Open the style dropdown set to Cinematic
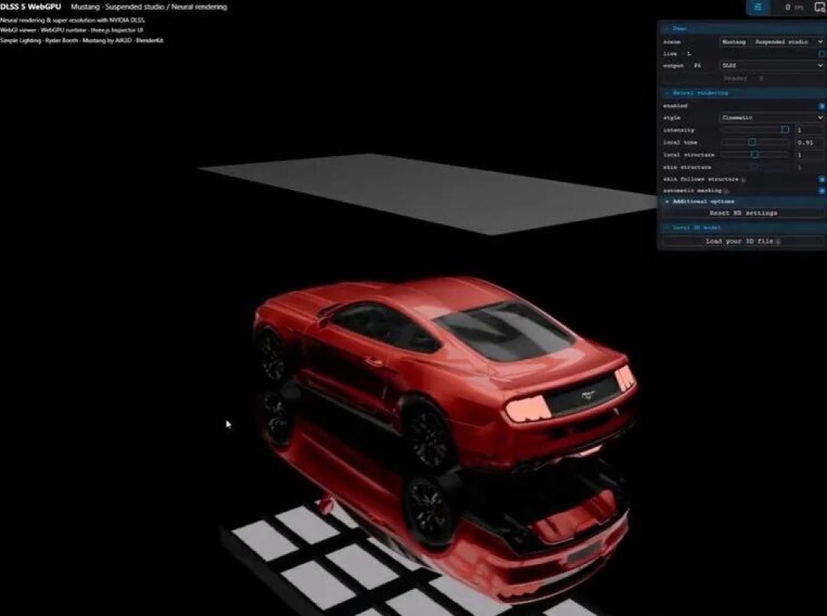This screenshot has height=616, width=827. [772, 118]
